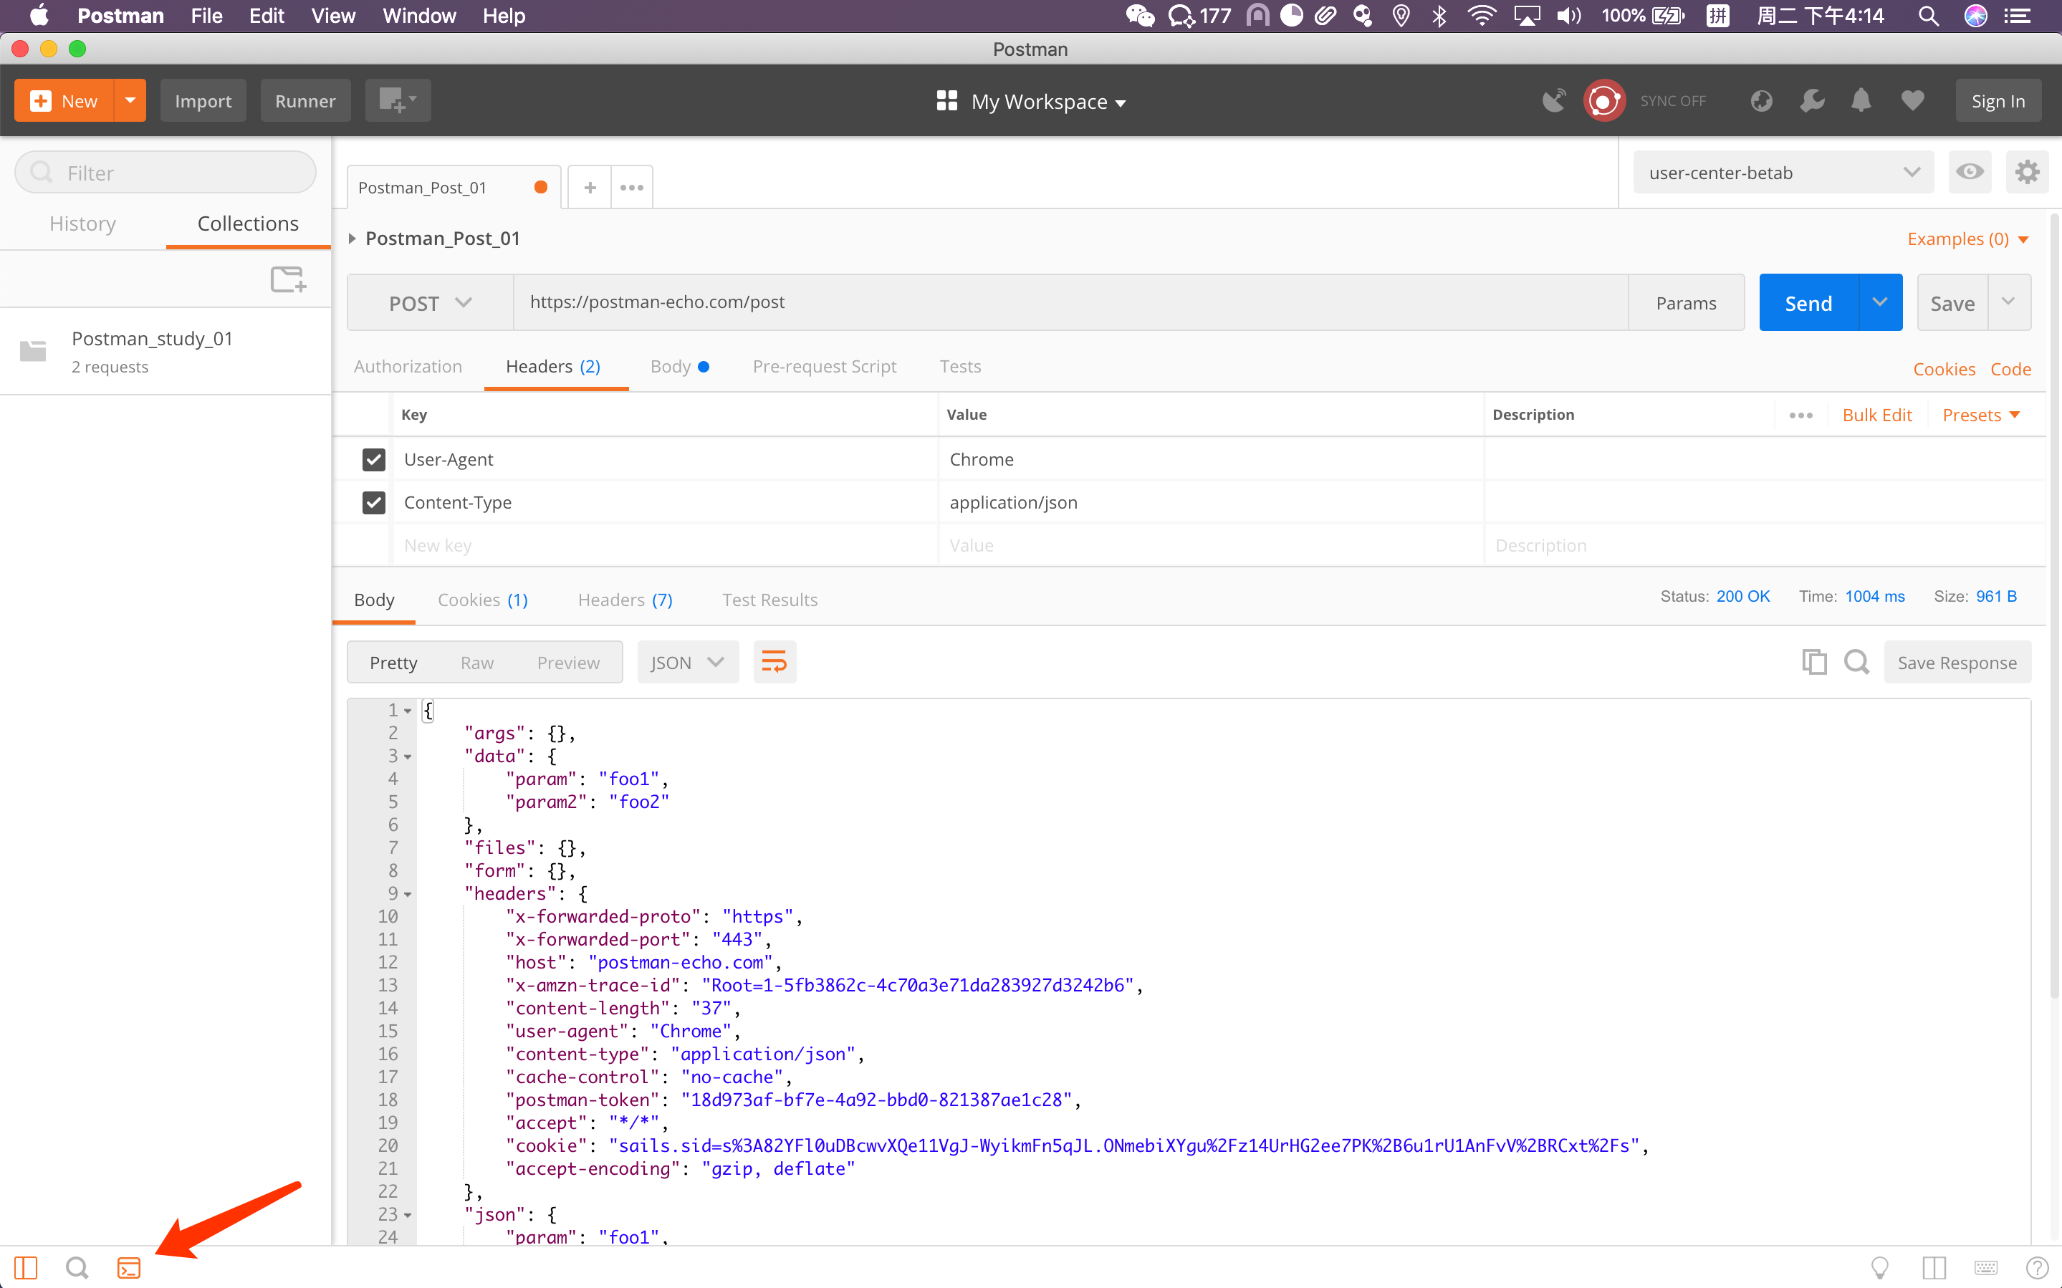Click the Code link
Image resolution: width=2062 pixels, height=1288 pixels.
pyautogui.click(x=2010, y=369)
